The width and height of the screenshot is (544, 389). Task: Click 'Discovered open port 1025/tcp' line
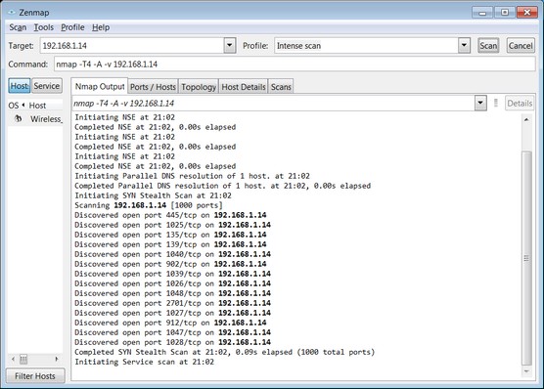(172, 225)
